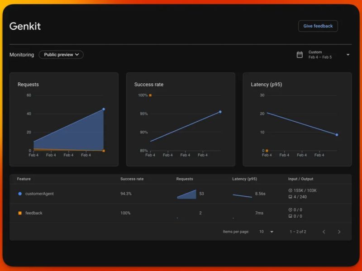The width and height of the screenshot is (362, 271).
Task: Click the Success rate chart title
Action: 149,85
